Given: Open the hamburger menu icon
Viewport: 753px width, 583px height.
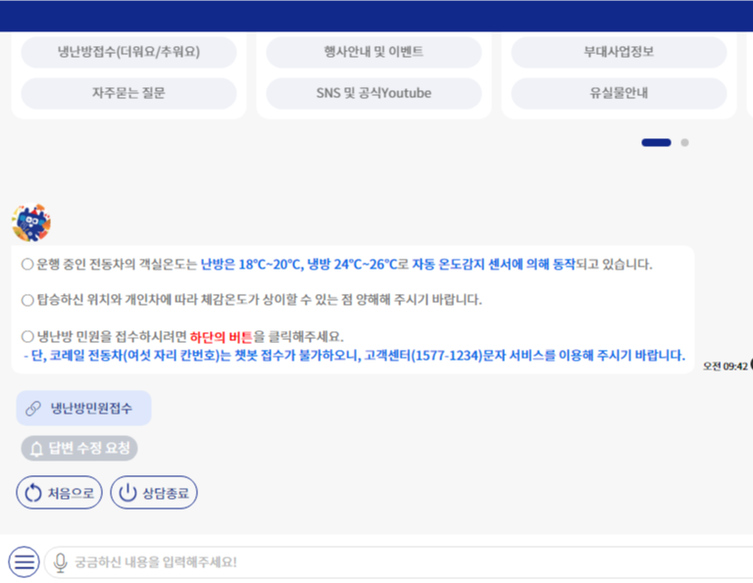Looking at the screenshot, I should point(24,561).
